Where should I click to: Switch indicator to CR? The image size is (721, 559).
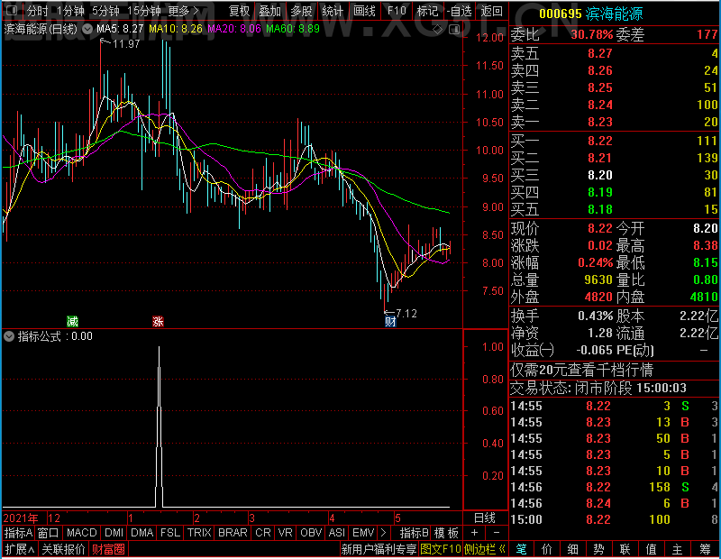click(x=263, y=533)
